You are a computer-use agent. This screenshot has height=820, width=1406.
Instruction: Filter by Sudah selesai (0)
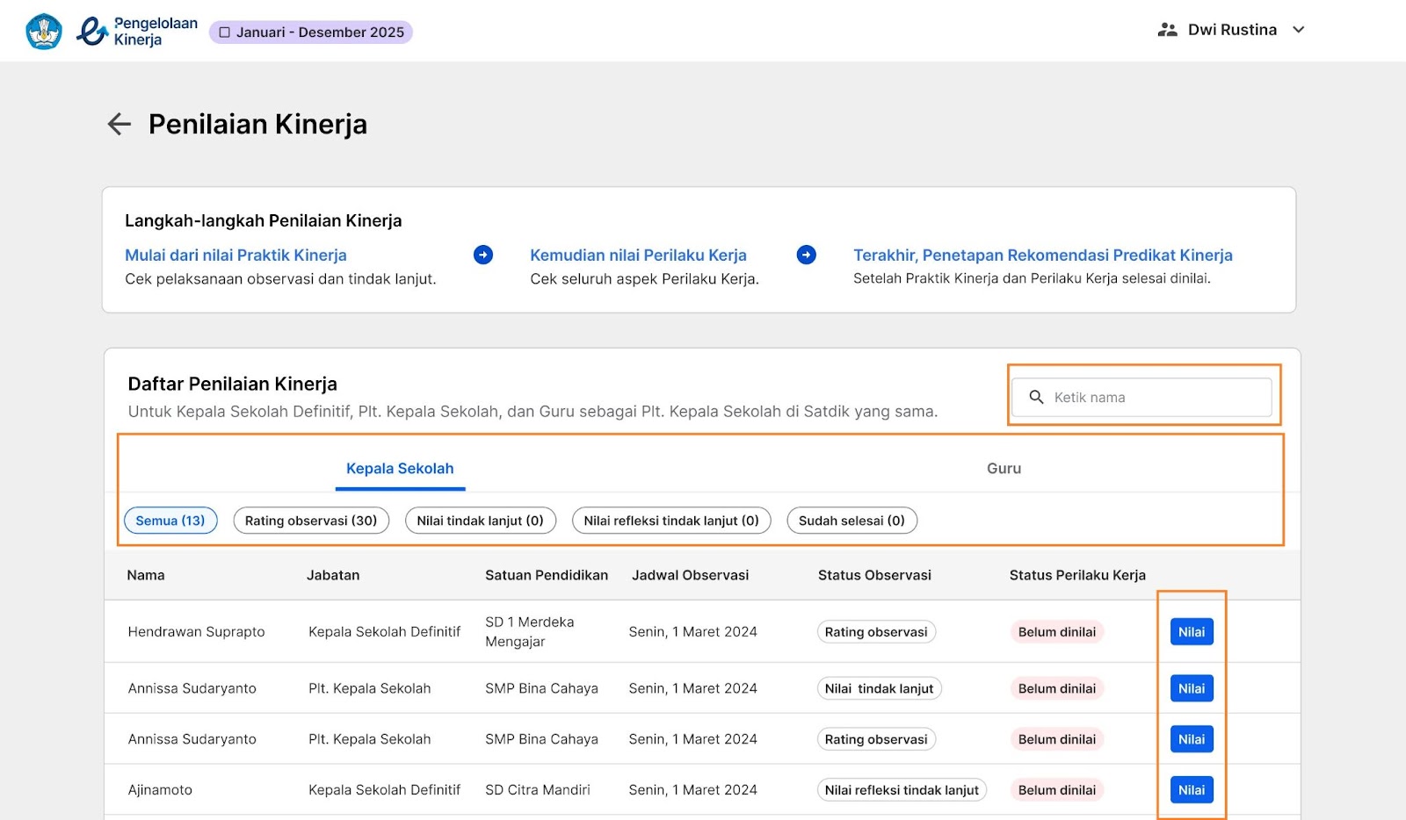click(852, 521)
